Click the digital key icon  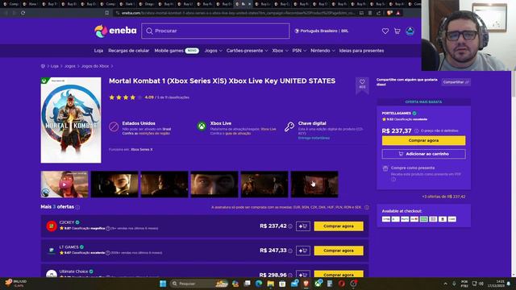(289, 126)
